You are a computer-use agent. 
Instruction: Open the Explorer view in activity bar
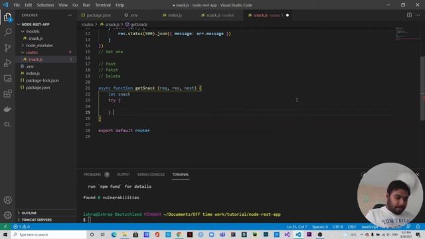coord(7,17)
